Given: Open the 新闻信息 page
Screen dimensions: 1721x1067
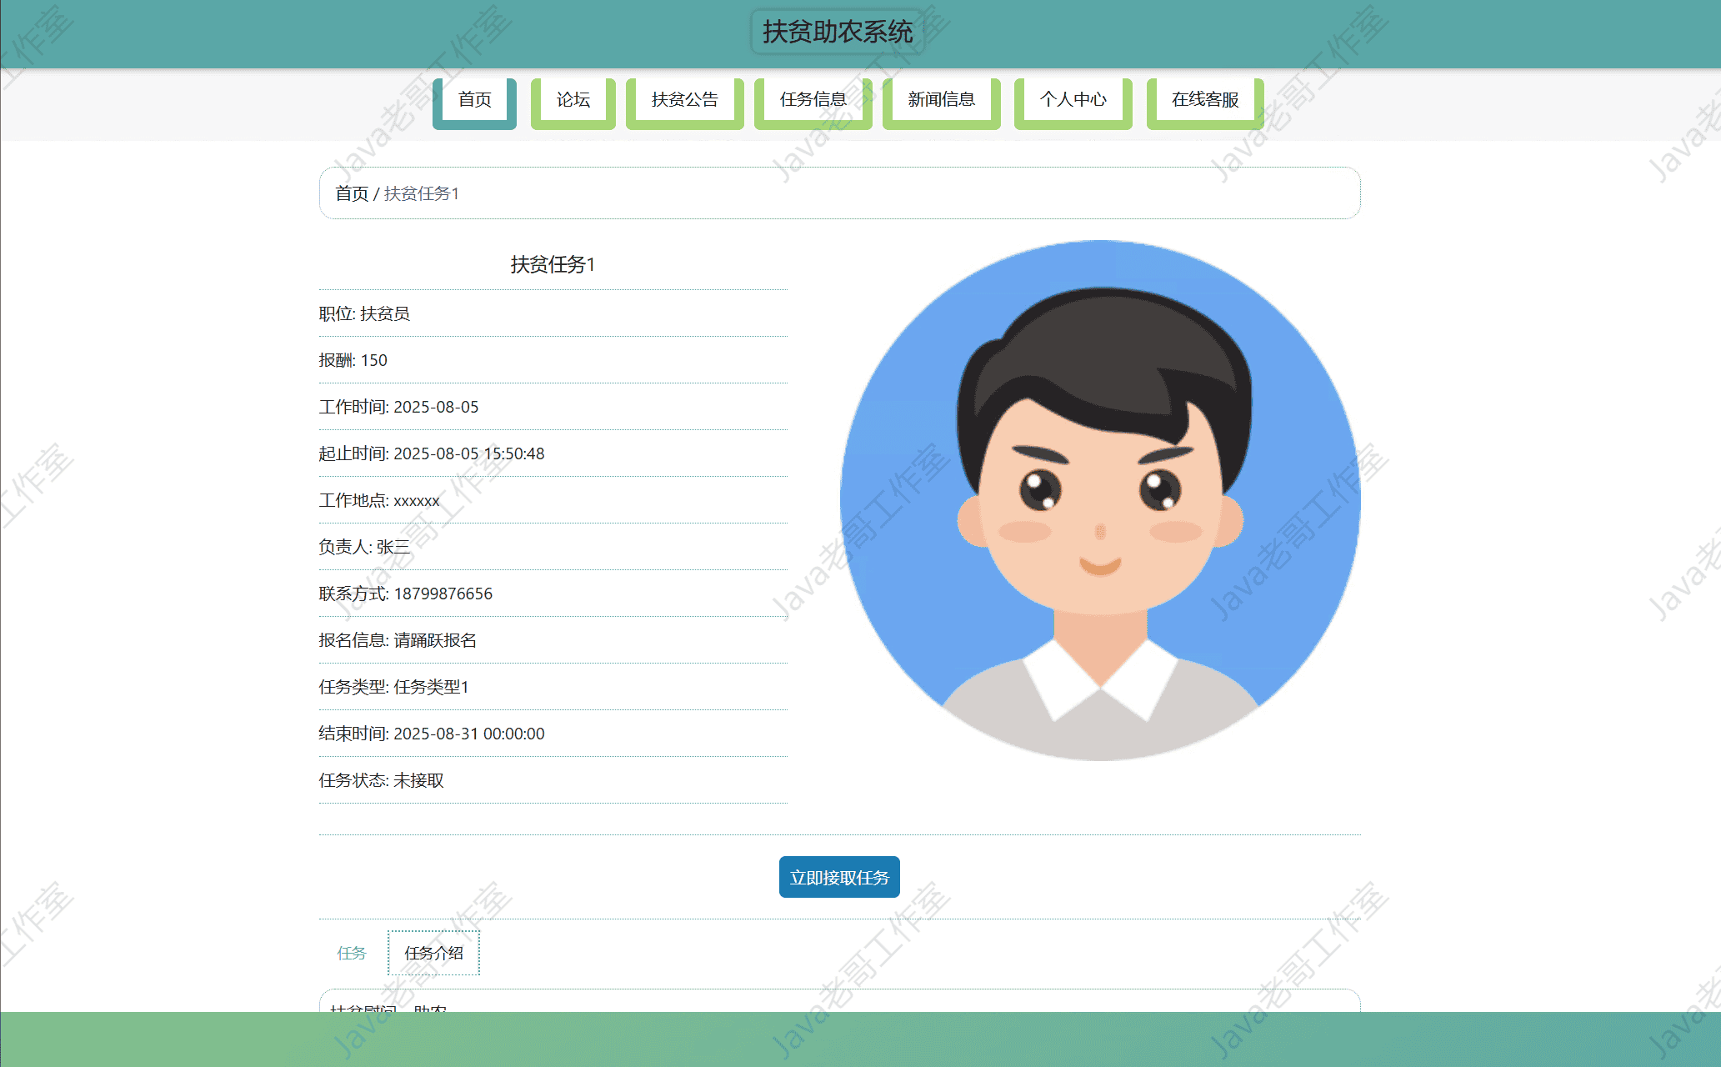Looking at the screenshot, I should click(x=941, y=100).
